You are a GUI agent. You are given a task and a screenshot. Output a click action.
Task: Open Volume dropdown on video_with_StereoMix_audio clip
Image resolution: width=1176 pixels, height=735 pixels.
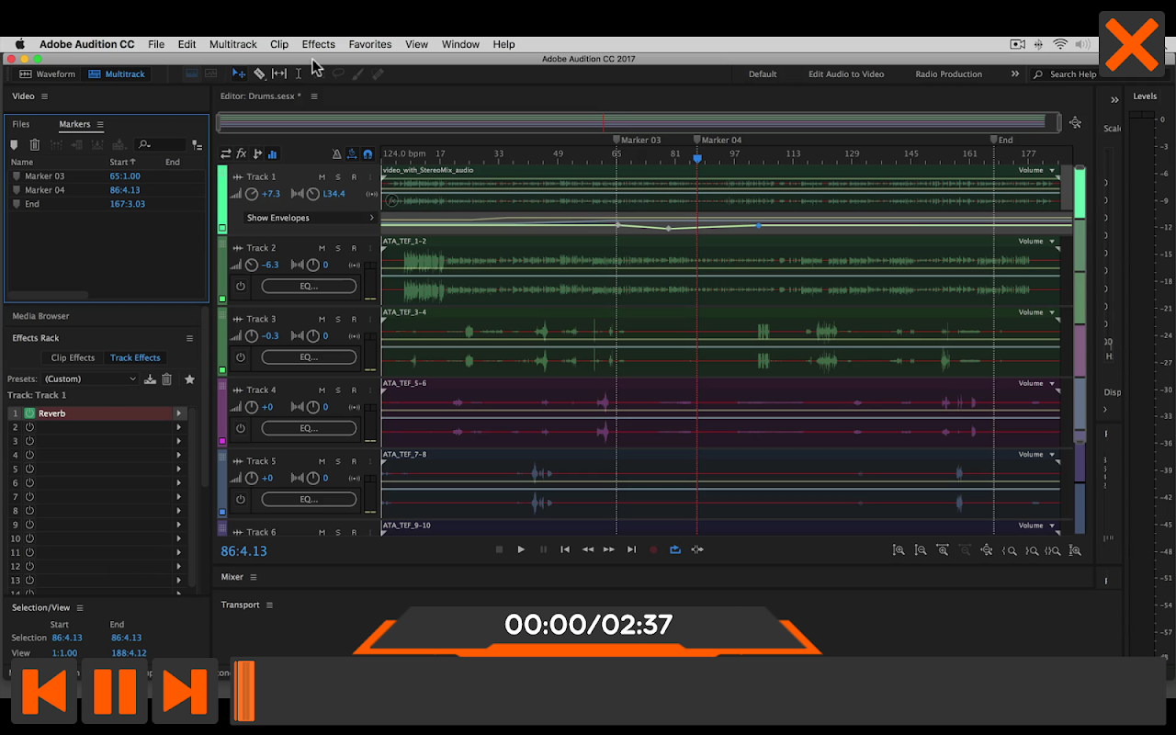(x=1052, y=170)
